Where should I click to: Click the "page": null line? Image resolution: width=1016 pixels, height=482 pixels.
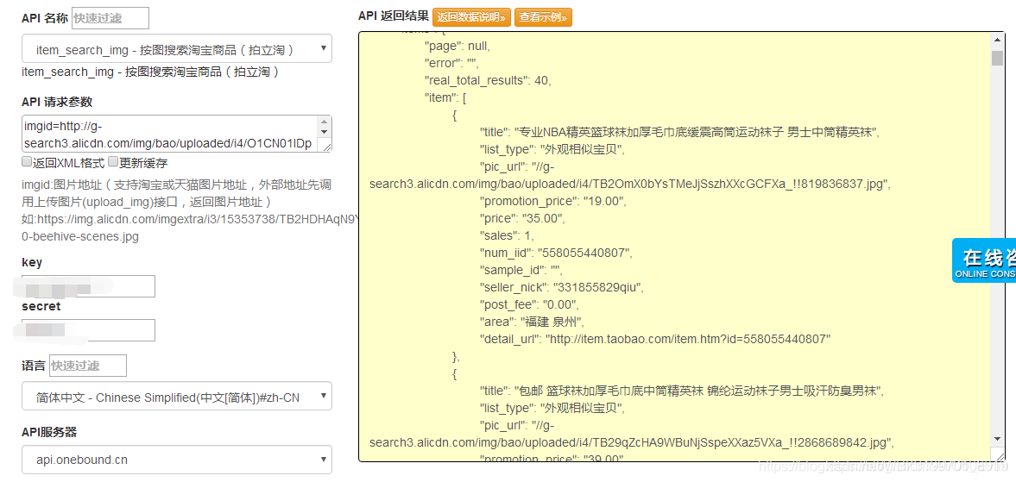click(x=458, y=46)
